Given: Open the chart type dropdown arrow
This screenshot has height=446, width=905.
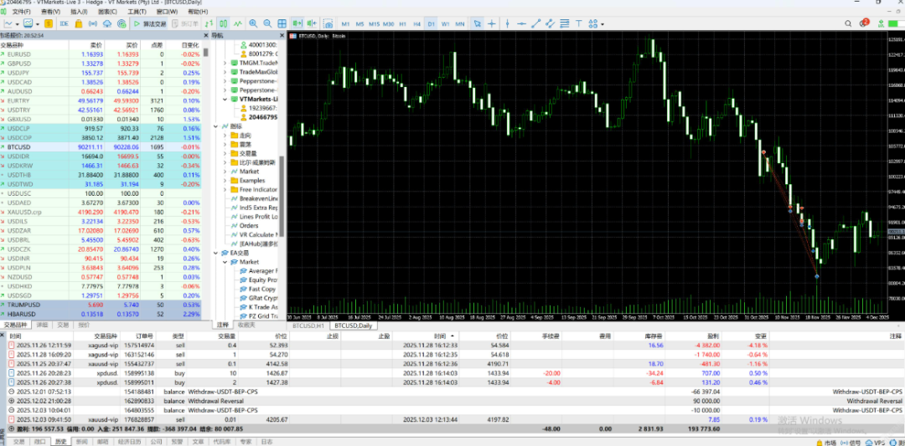Looking at the screenshot, I should pyautogui.click(x=17, y=23).
